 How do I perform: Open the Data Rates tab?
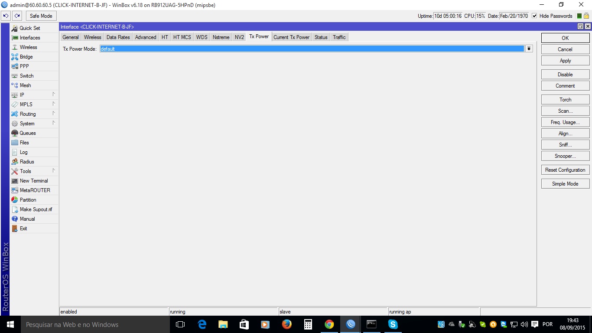(118, 37)
